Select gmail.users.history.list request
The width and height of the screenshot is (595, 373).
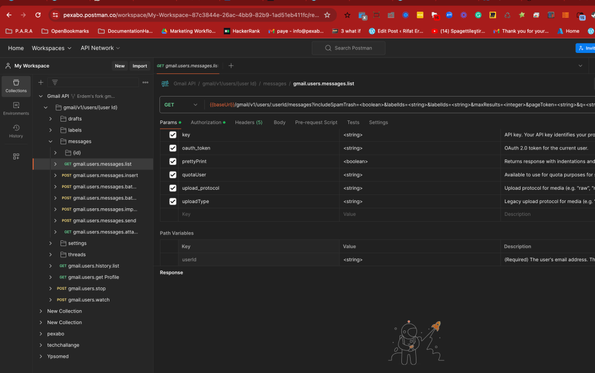pyautogui.click(x=93, y=266)
